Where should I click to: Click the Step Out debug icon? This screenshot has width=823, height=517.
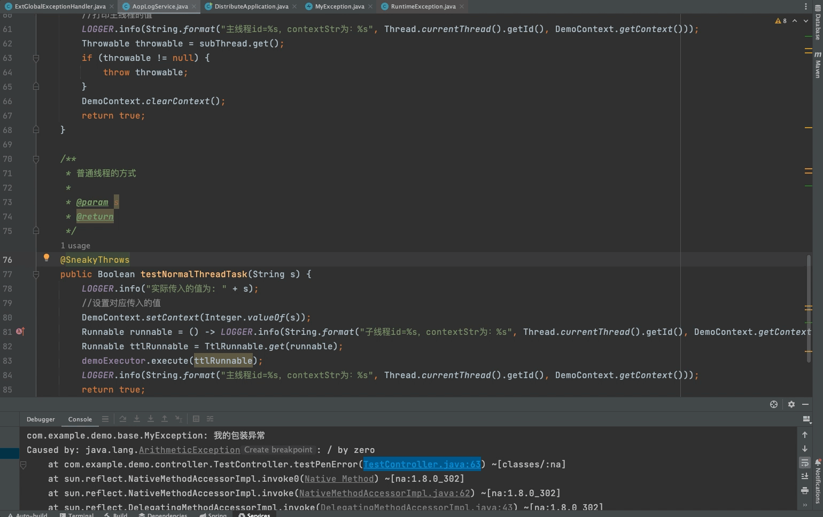pos(165,419)
